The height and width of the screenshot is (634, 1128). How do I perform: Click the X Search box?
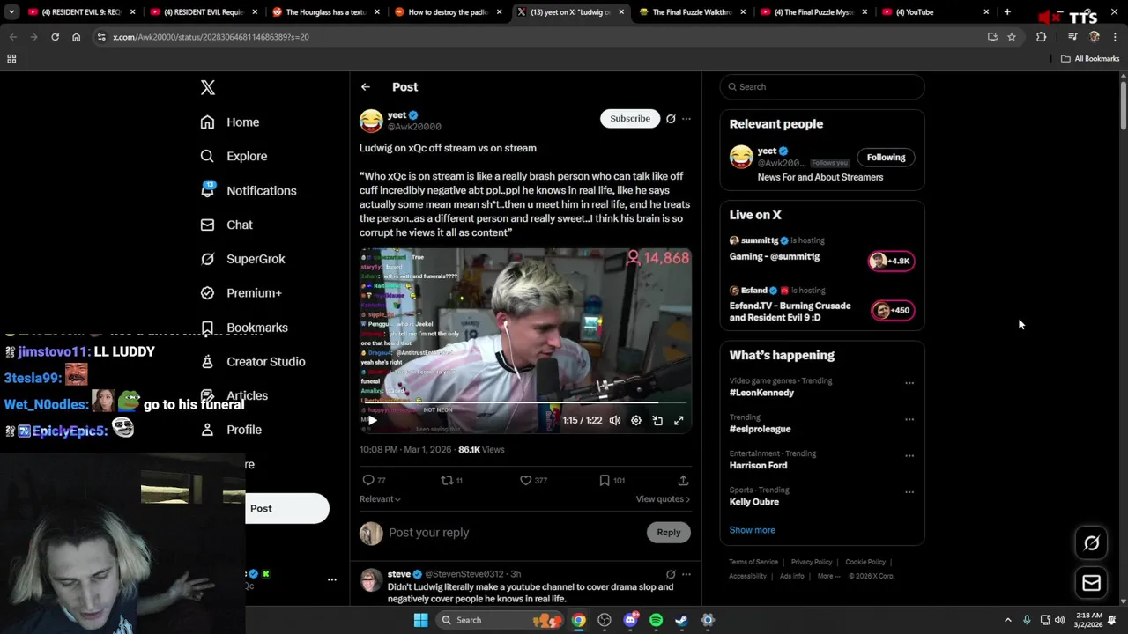tap(822, 87)
